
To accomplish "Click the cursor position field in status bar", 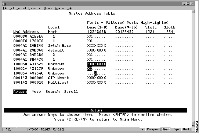I will point(9,129).
